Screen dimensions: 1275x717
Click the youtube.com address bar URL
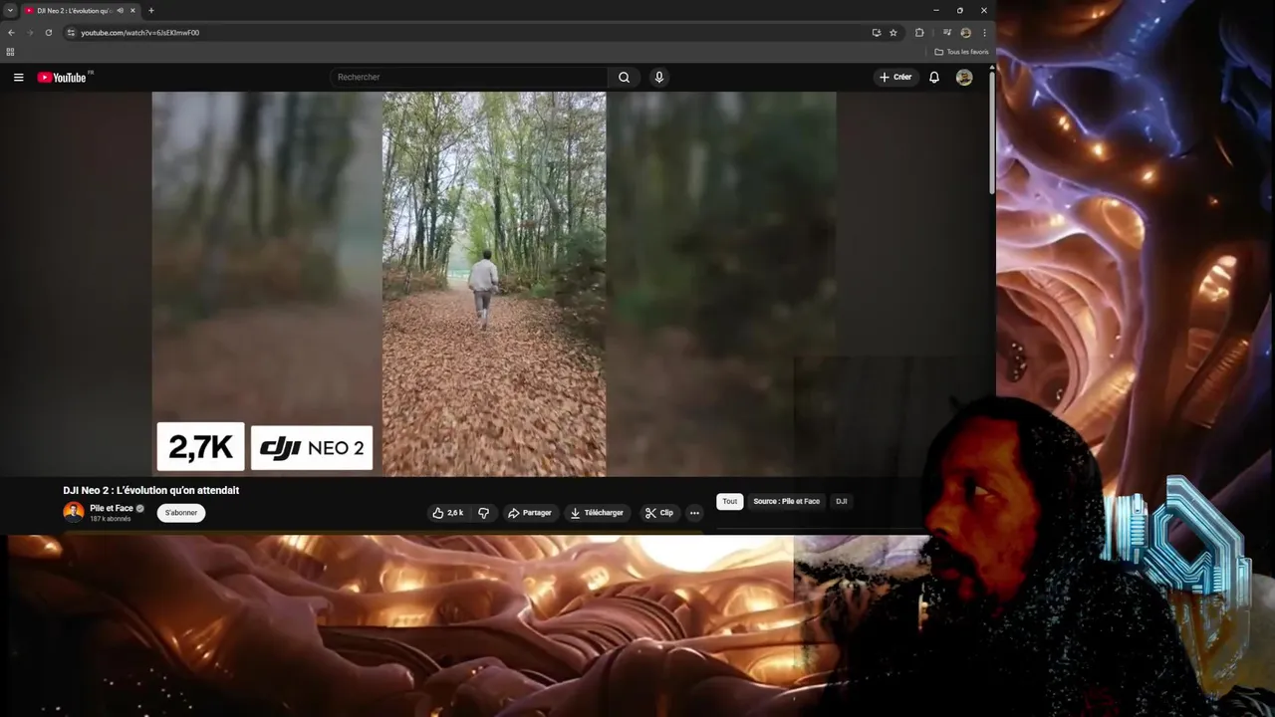[139, 33]
